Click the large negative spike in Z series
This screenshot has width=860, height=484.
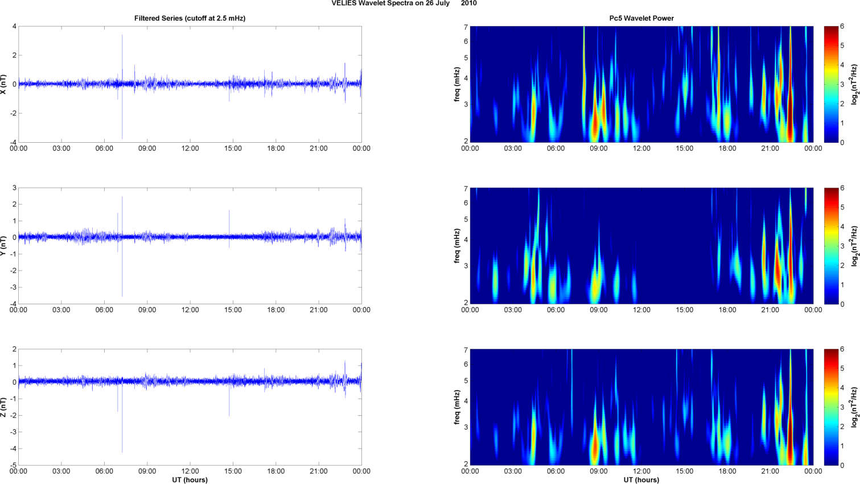point(122,418)
